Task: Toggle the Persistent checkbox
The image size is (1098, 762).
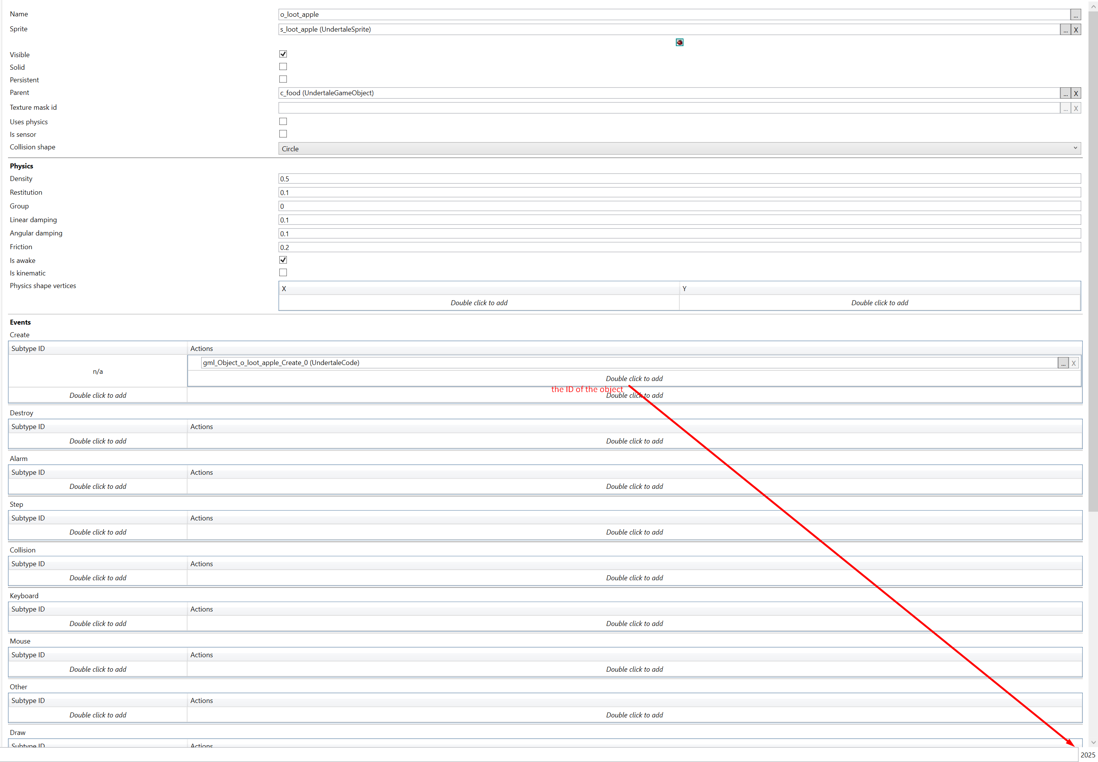Action: 283,79
